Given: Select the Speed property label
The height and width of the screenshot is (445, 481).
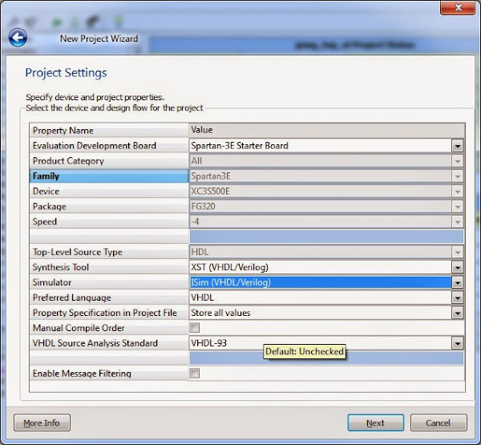Looking at the screenshot, I should 109,221.
